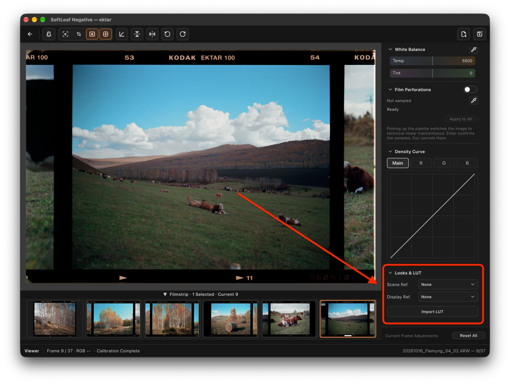
Task: Click Reset All adjustments
Action: pyautogui.click(x=469, y=336)
